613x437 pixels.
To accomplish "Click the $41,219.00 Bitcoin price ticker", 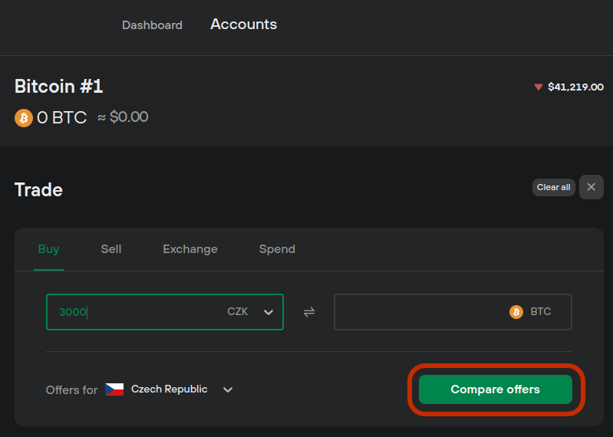I will tap(575, 87).
